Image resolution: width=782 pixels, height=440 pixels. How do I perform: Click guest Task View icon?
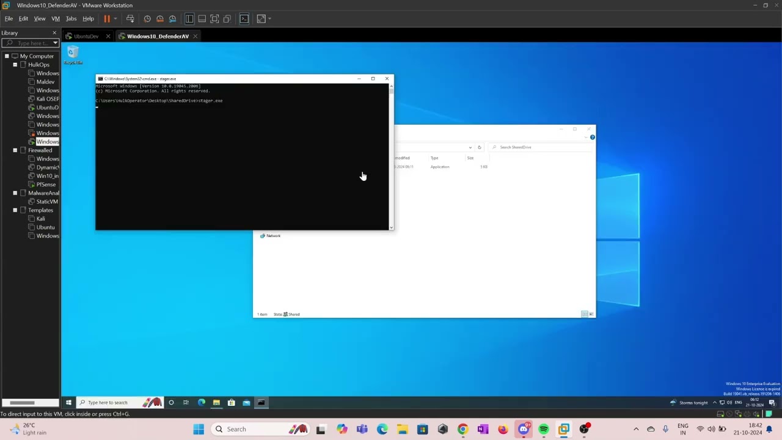[x=186, y=403]
